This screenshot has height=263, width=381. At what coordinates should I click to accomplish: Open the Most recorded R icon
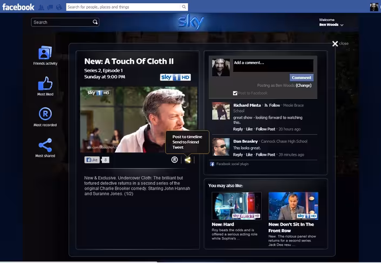click(x=45, y=114)
